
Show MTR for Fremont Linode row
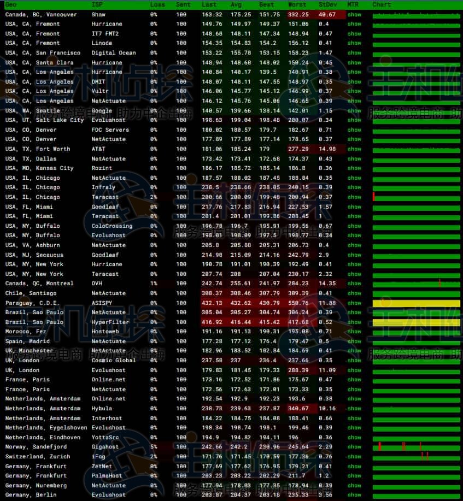pos(354,43)
